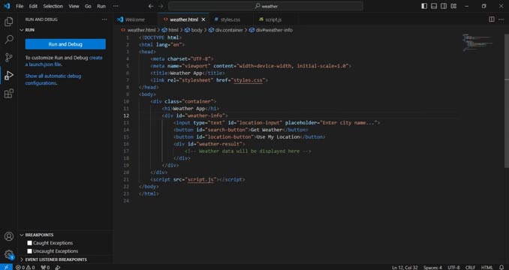Open the Accounts menu icon
Screen dimensions: 509x270
[x=9, y=236]
